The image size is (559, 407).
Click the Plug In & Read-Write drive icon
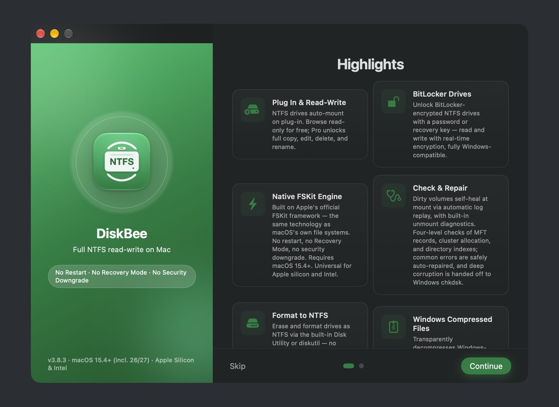coord(253,110)
